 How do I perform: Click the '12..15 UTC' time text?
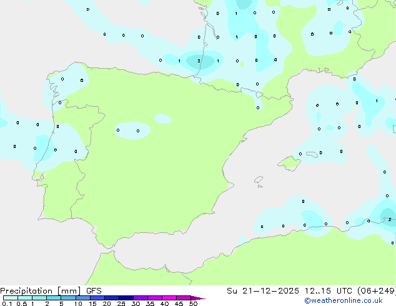click(x=328, y=291)
